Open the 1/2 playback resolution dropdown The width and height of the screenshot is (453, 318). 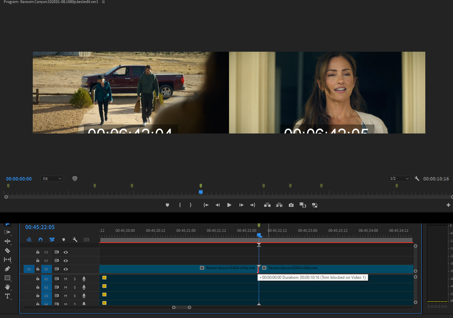399,178
